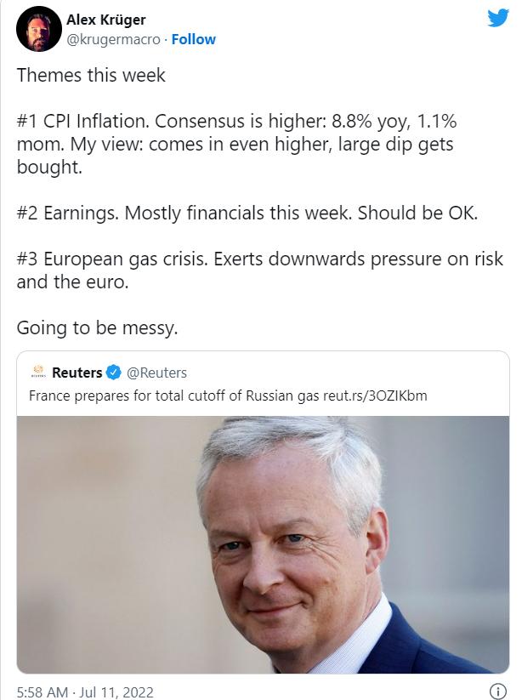Screen dimensions: 522x700
Task: Click the Alex Krüger display name
Action: (x=105, y=20)
